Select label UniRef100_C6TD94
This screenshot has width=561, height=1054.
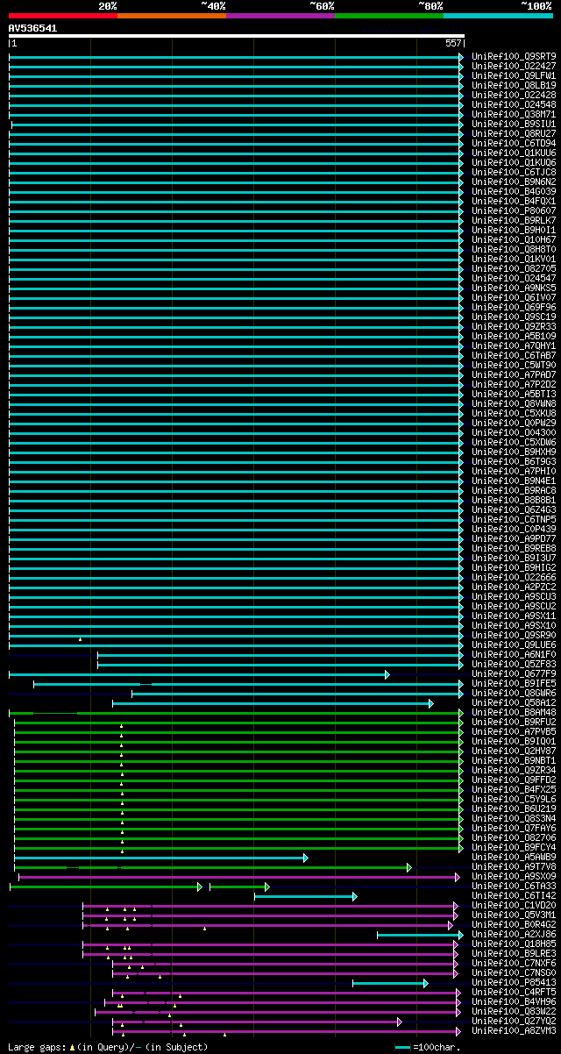pos(514,143)
